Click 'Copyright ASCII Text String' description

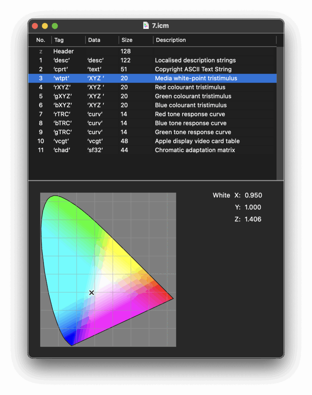tap(193, 69)
